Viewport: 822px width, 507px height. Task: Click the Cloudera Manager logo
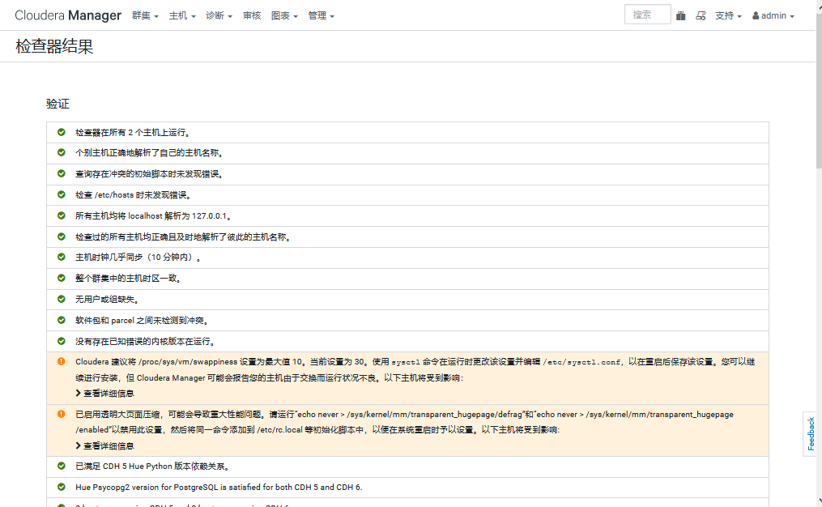[x=68, y=15]
